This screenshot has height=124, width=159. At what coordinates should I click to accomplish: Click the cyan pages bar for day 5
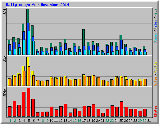click(x=29, y=43)
